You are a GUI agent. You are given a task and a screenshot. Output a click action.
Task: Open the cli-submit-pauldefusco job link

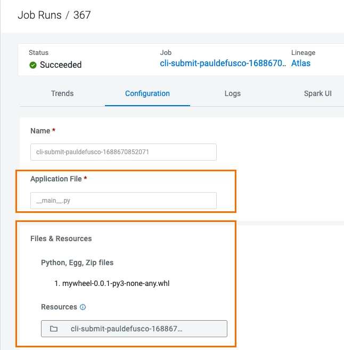[x=223, y=63]
